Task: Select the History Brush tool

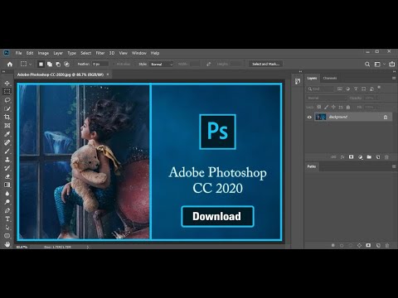Action: [7, 168]
